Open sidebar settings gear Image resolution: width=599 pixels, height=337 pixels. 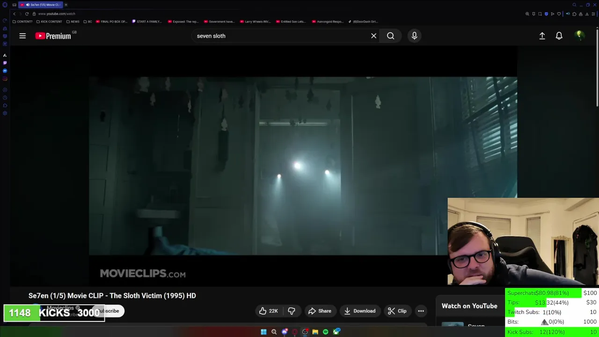pyautogui.click(x=5, y=113)
